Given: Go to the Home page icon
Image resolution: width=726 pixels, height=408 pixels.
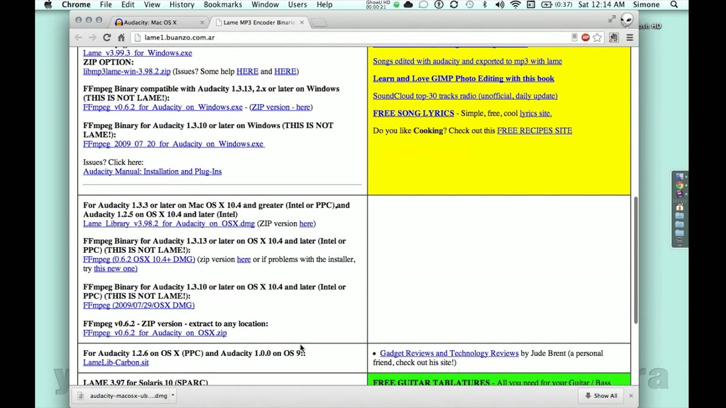Looking at the screenshot, I should click(121, 37).
